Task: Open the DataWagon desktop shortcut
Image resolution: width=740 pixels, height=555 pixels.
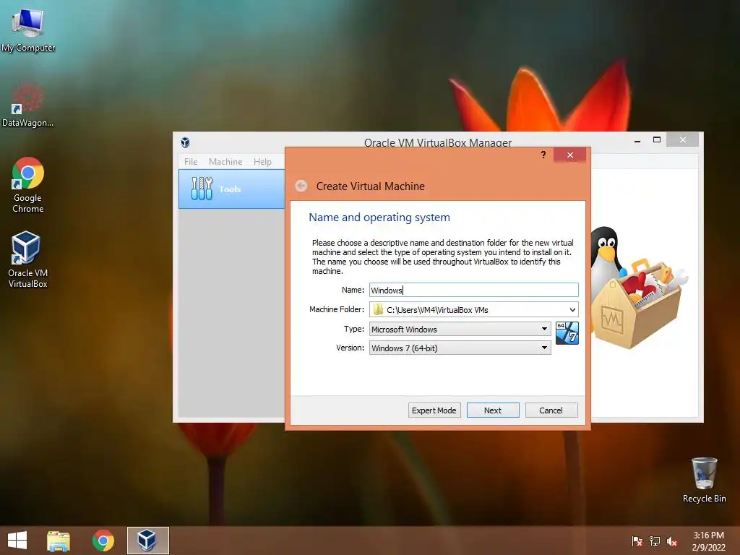Action: [28, 105]
